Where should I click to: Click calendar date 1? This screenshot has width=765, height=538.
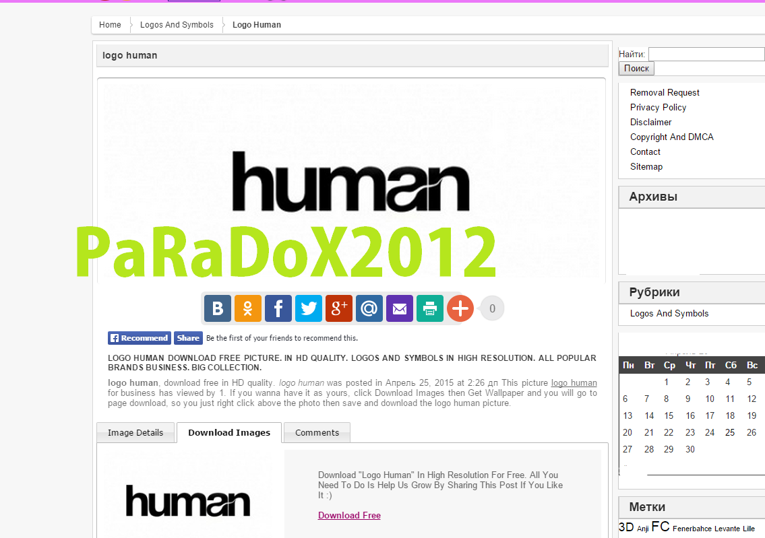point(666,382)
